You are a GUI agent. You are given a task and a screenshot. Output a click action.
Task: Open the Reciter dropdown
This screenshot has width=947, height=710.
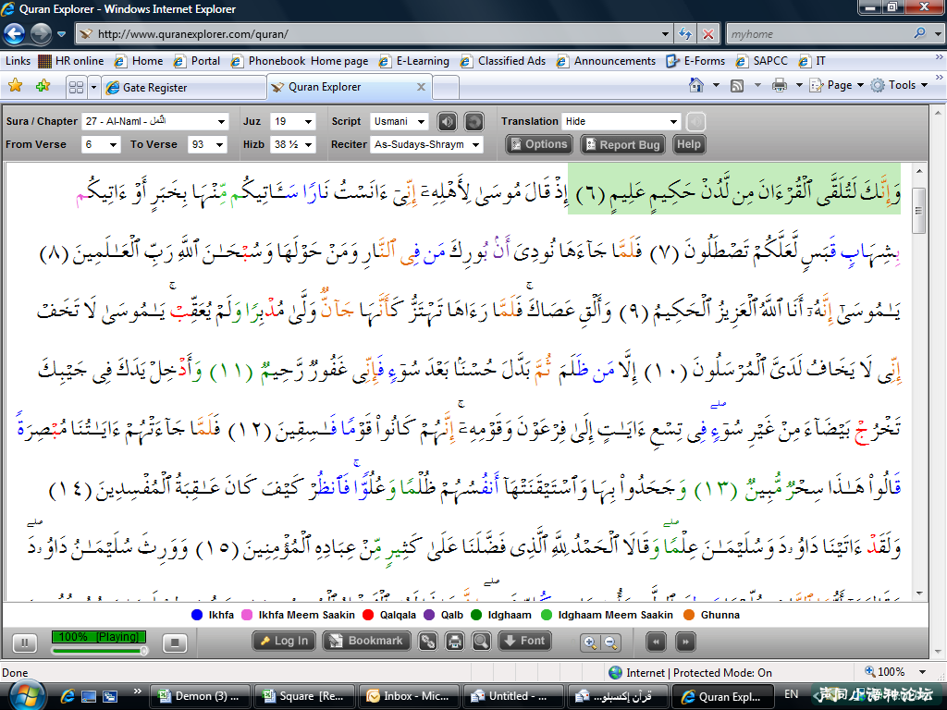point(426,145)
